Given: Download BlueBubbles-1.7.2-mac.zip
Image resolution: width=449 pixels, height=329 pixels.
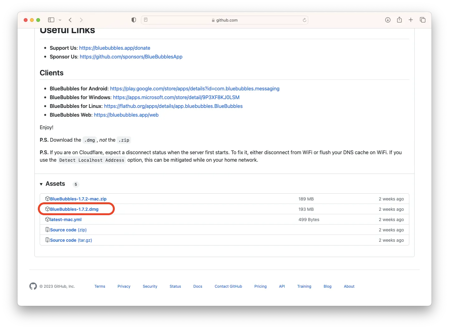Looking at the screenshot, I should pyautogui.click(x=78, y=199).
